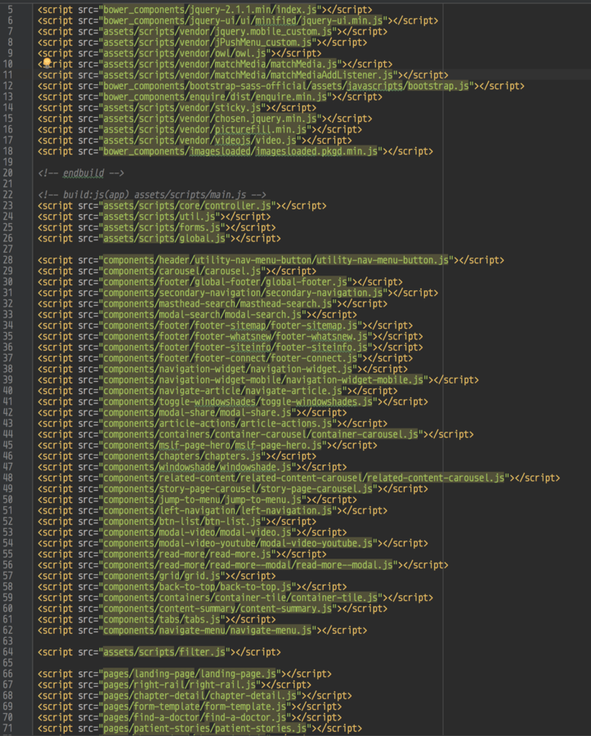Click the owl/owl.js script path
The width and height of the screenshot is (591, 736).
click(185, 53)
